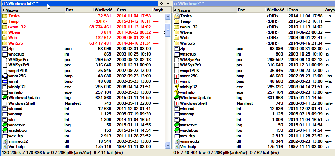Click left panel status bar selection summary

point(62,153)
